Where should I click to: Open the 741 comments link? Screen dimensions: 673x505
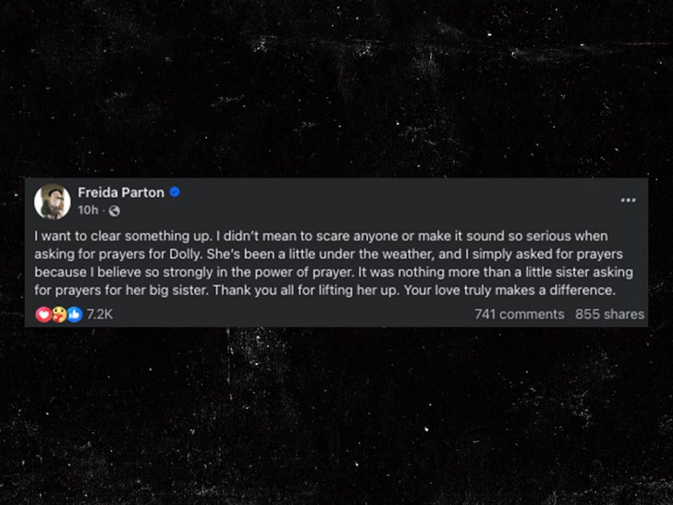519,314
